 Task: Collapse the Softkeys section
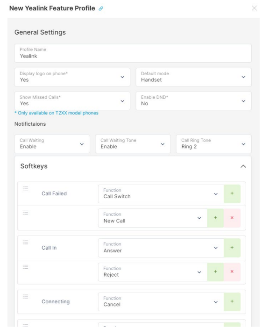[243, 166]
